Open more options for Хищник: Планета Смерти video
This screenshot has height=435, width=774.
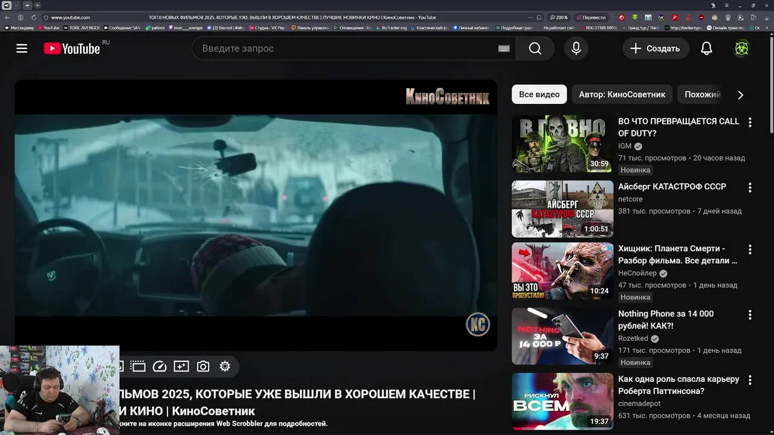(750, 250)
